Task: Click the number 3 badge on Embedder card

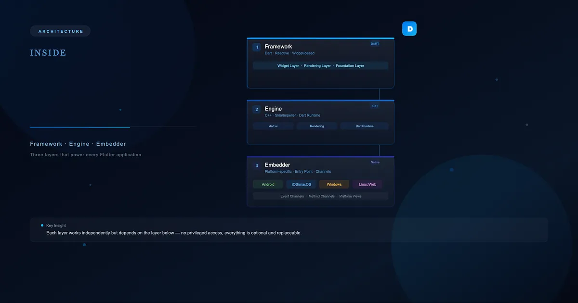Action: pos(257,165)
